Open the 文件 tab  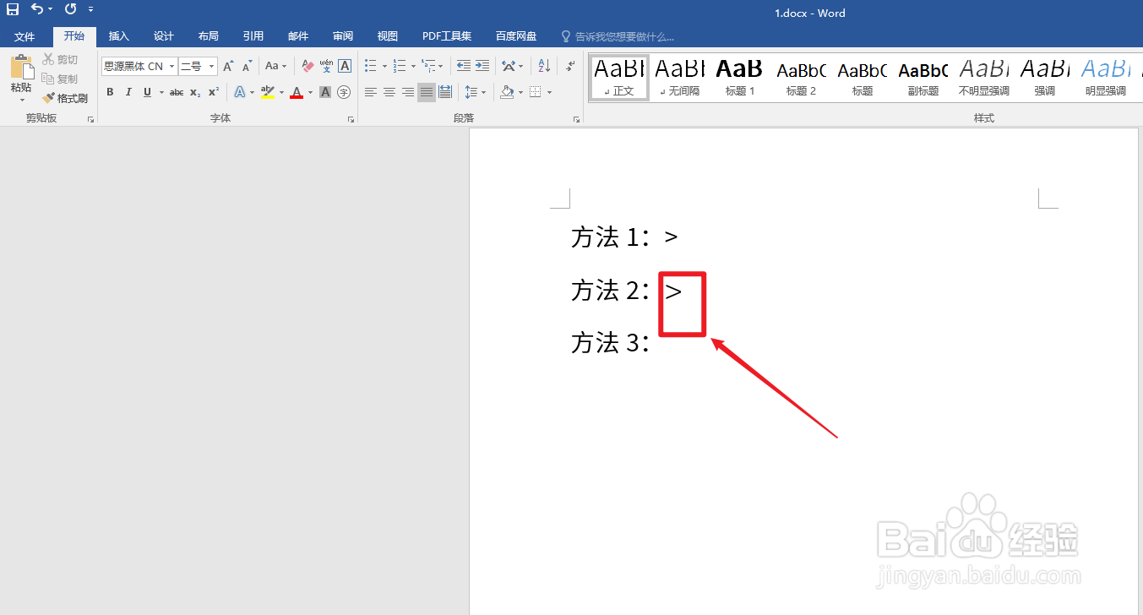pyautogui.click(x=24, y=36)
